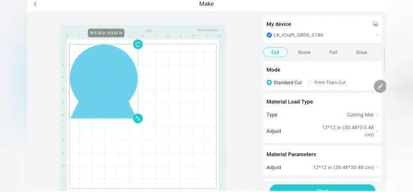
Task: Click the scale handle on the blue shape
Action: 138,118
